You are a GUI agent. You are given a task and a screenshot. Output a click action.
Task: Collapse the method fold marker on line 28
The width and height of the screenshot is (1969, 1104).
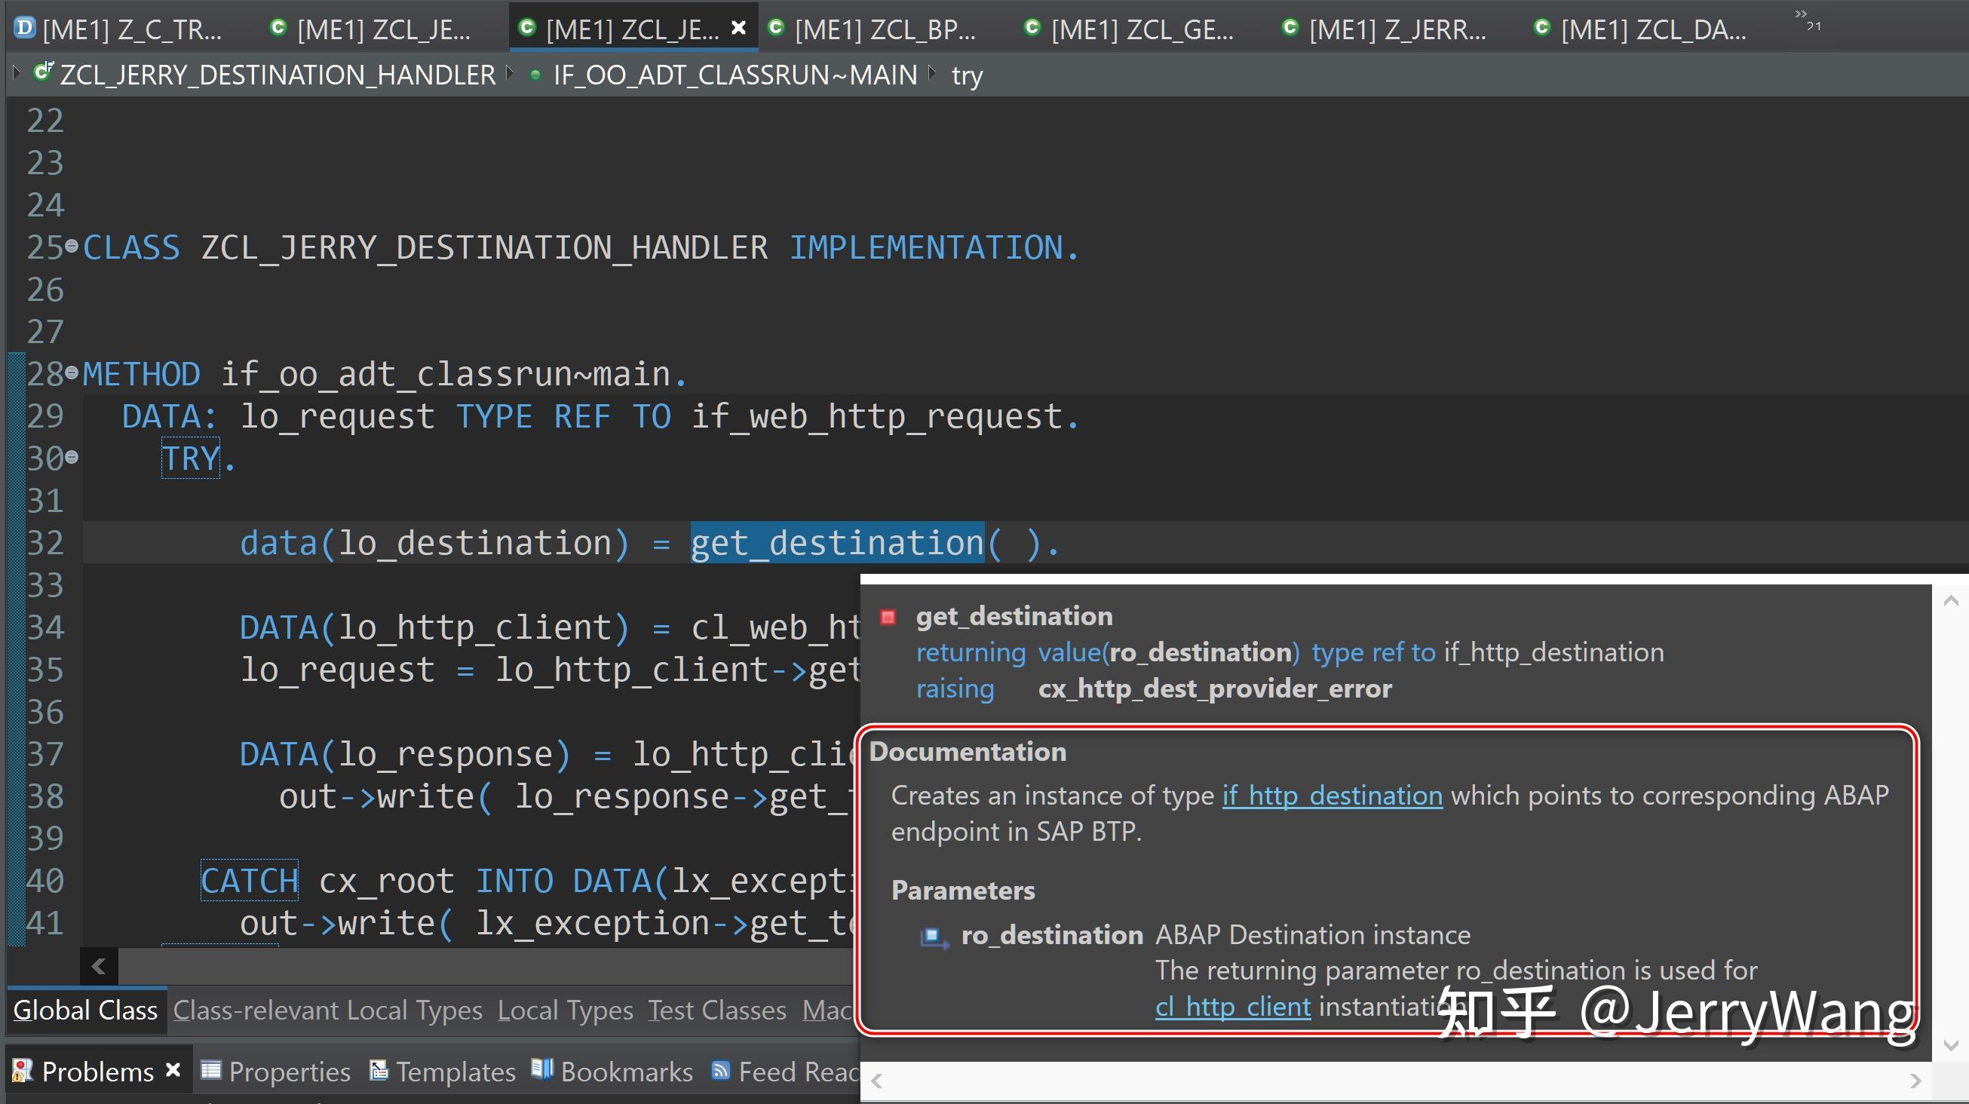click(x=71, y=373)
